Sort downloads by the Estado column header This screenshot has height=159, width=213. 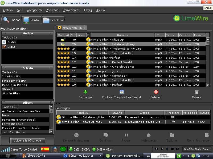tap(144, 113)
